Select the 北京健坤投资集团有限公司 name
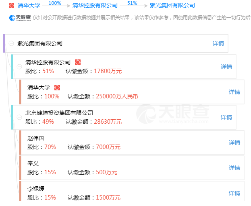 click(x=59, y=113)
